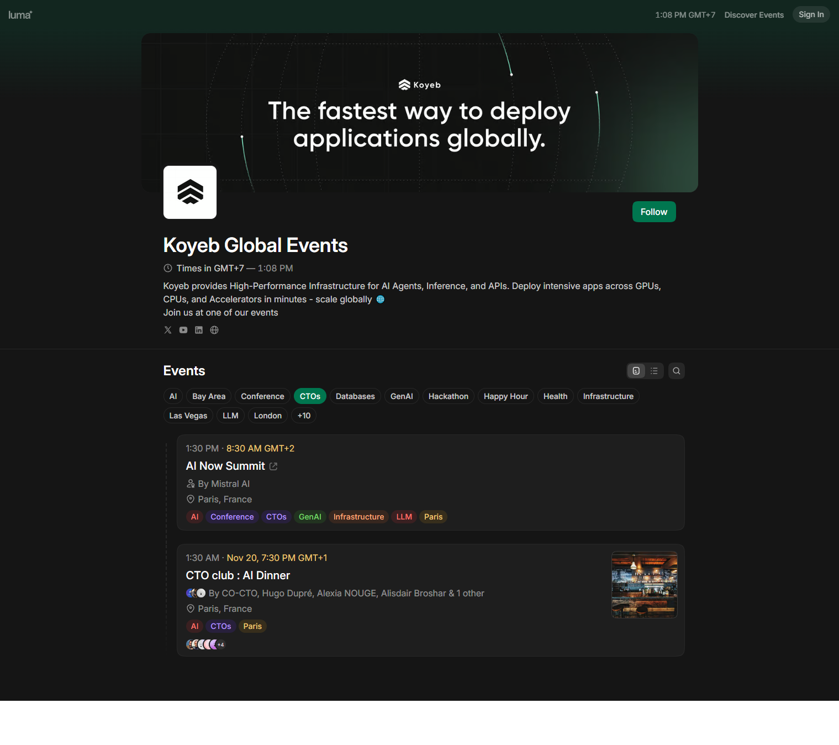
Task: Click "Paris, France" under AI Now Summit
Action: [225, 499]
